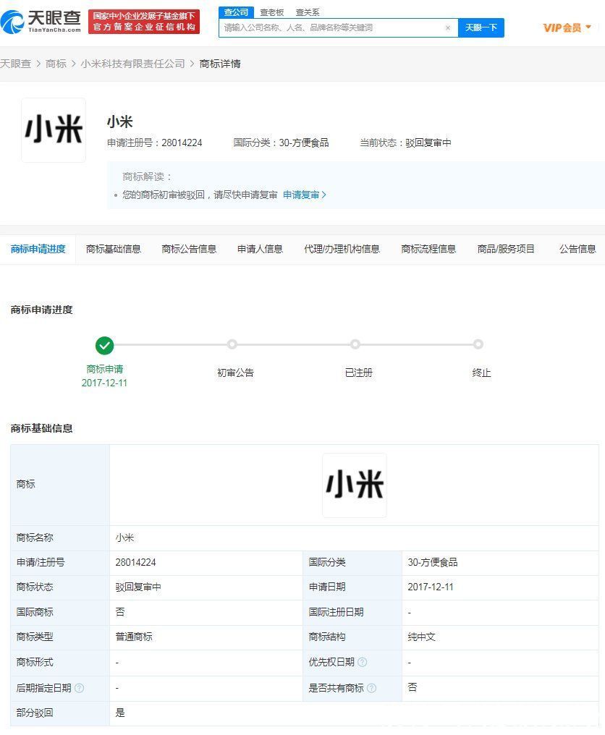The width and height of the screenshot is (605, 735).
Task: Click the 30-方便食品 table cell value
Action: [x=433, y=563]
